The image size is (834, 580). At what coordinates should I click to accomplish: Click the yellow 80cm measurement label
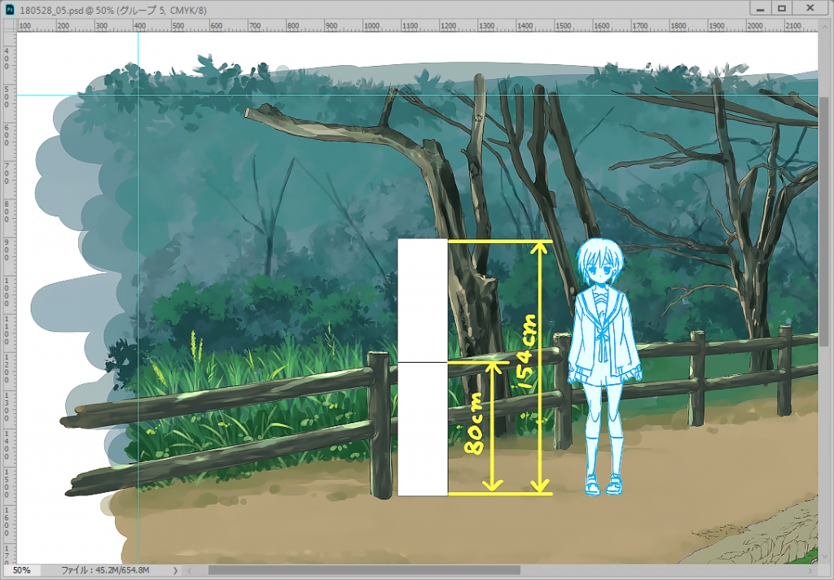(474, 424)
